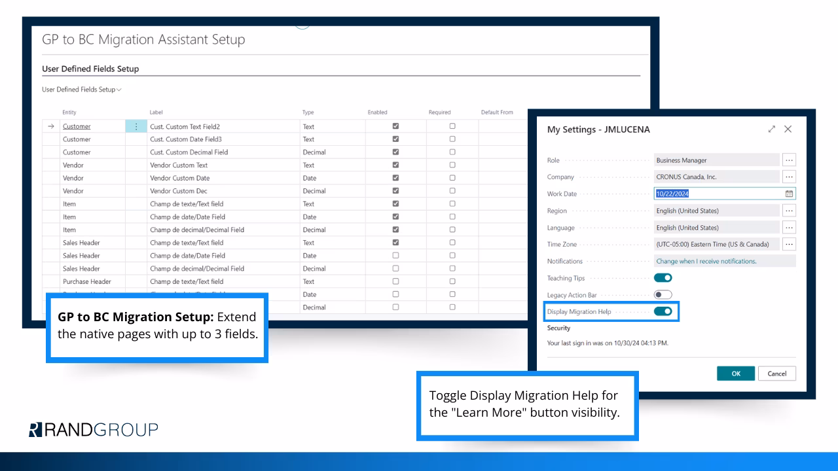Enable the Legacy Action Bar toggle
Viewport: 838px width, 471px height.
tap(663, 295)
